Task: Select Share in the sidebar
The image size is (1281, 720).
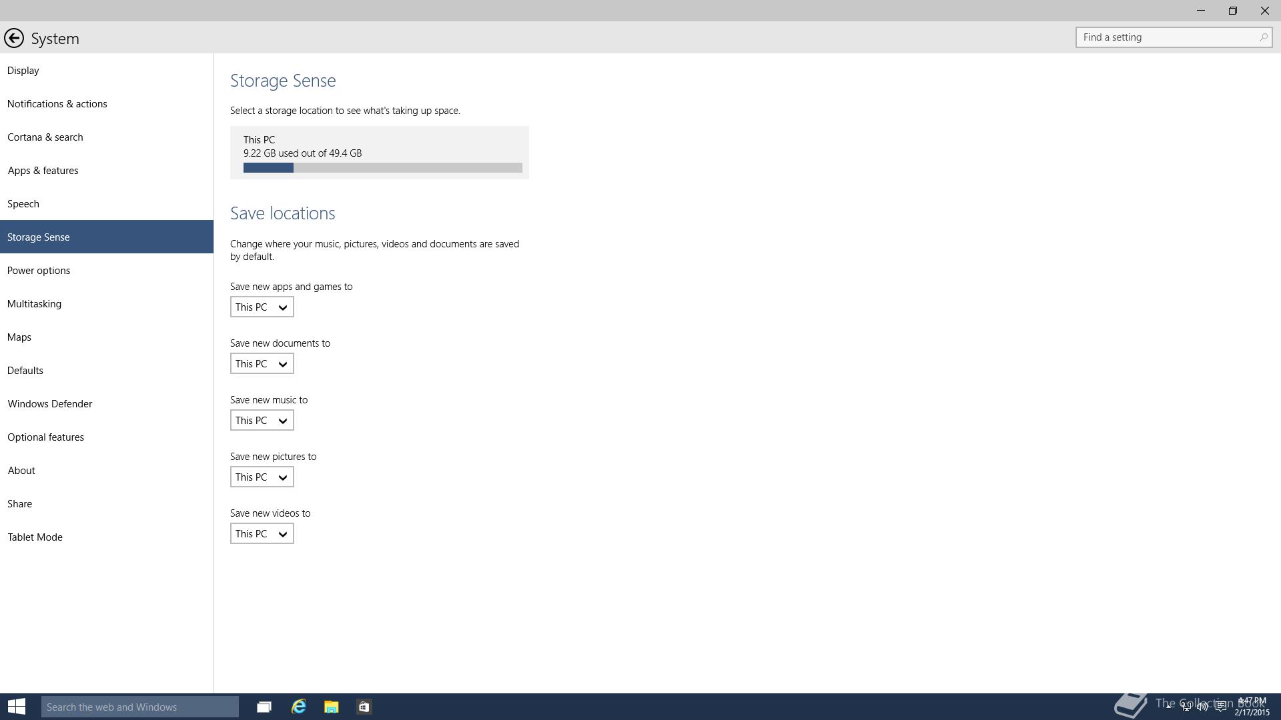Action: [x=107, y=503]
